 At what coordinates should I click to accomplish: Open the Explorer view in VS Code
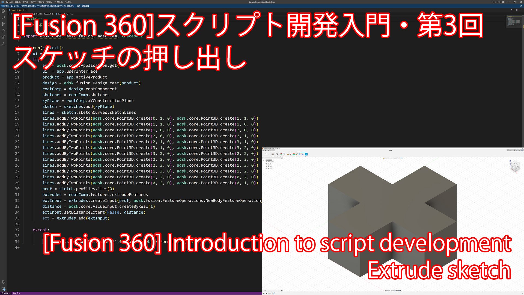[x=3, y=11]
